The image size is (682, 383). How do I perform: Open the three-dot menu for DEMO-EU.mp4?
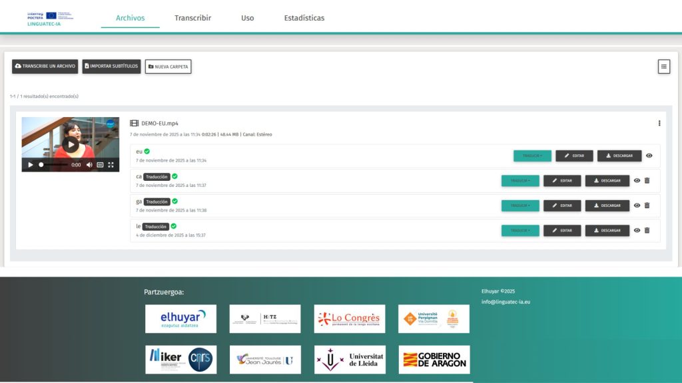coord(659,123)
